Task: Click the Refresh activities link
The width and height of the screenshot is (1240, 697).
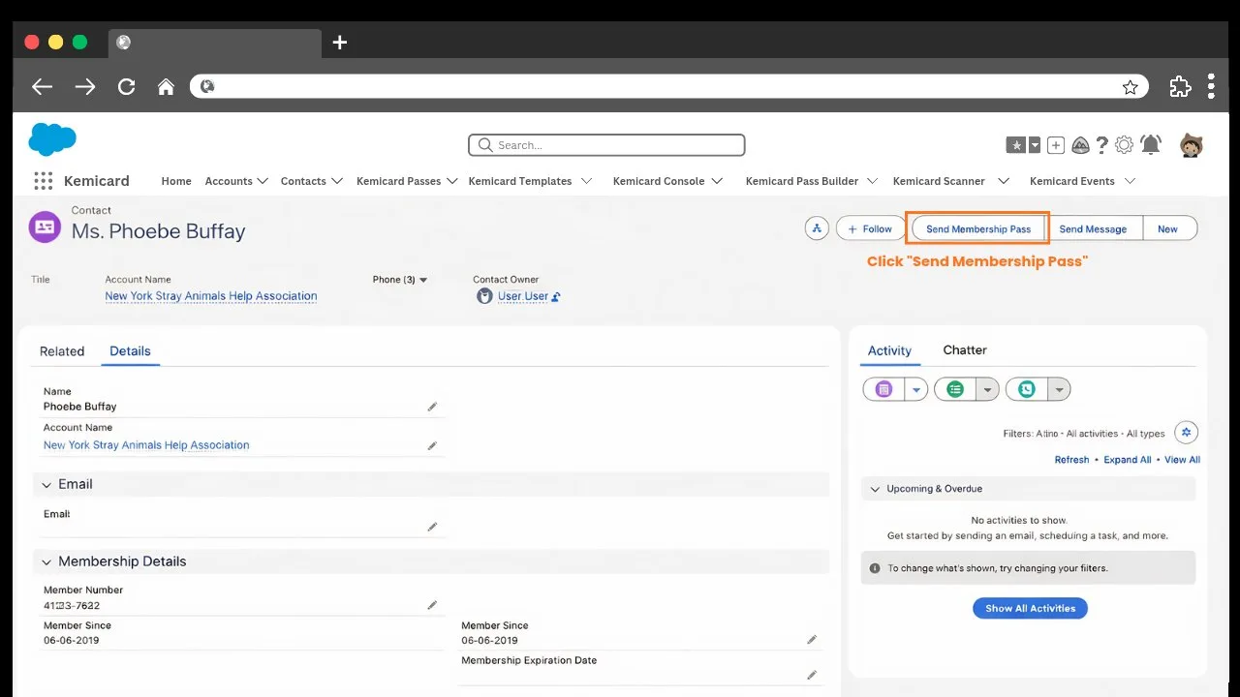Action: (1071, 460)
